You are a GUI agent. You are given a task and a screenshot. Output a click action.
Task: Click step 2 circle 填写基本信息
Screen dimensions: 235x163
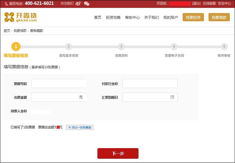[68, 47]
